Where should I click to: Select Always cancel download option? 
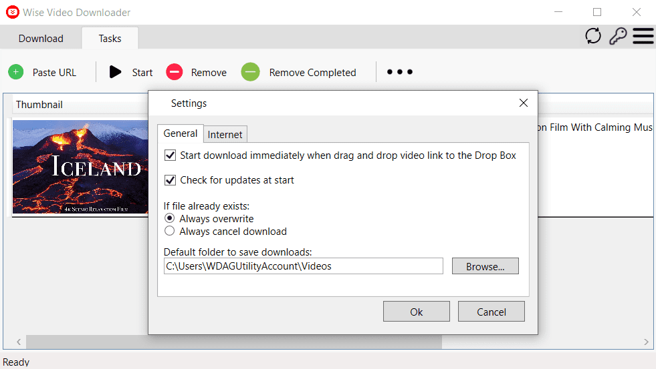169,232
